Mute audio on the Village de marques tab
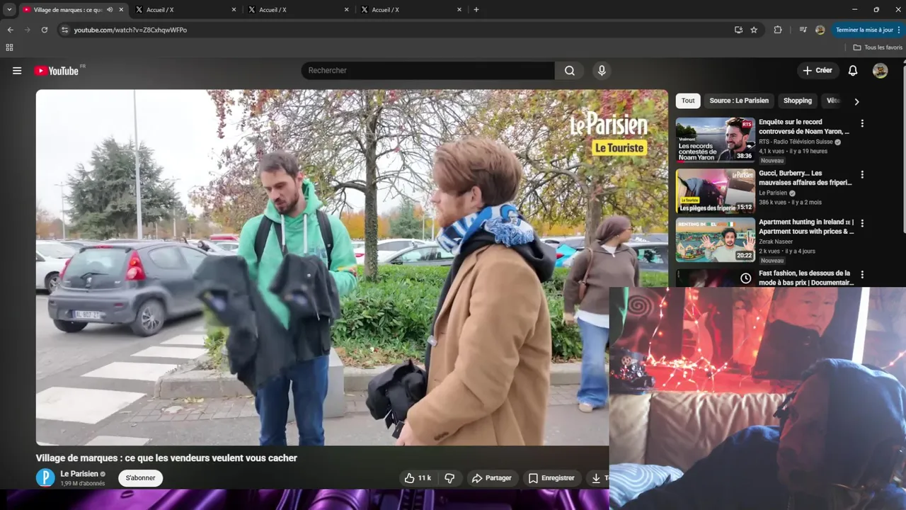This screenshot has height=510, width=906. [110, 10]
